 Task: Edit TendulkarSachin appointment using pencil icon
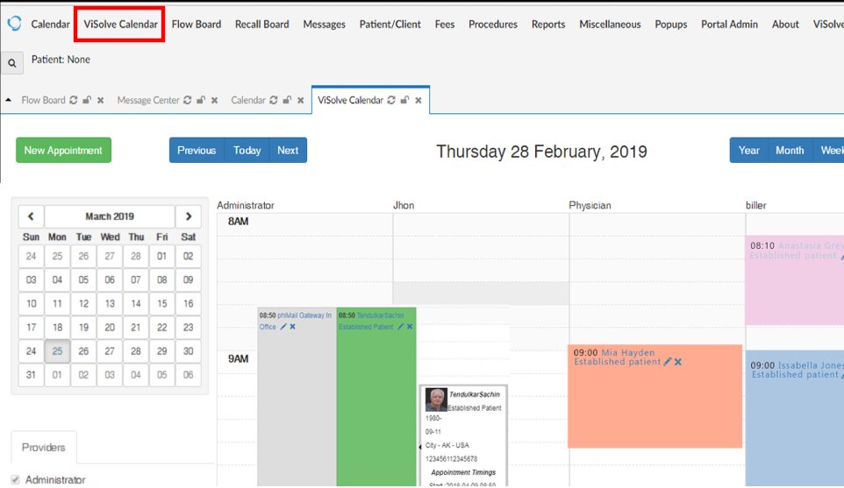(x=400, y=327)
